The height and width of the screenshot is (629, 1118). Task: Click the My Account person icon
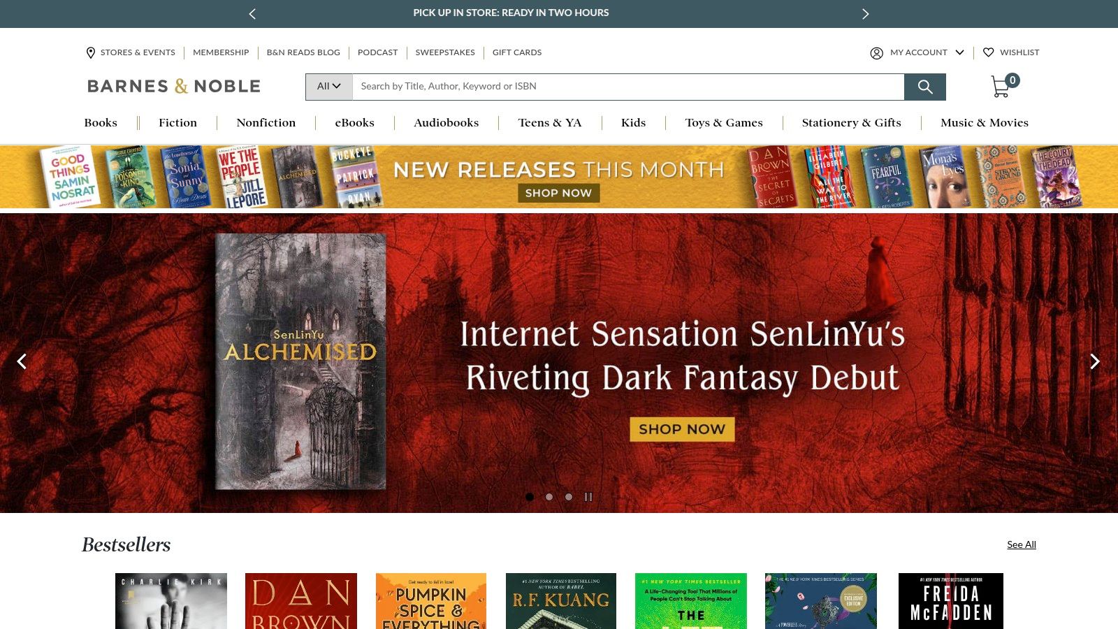[876, 52]
